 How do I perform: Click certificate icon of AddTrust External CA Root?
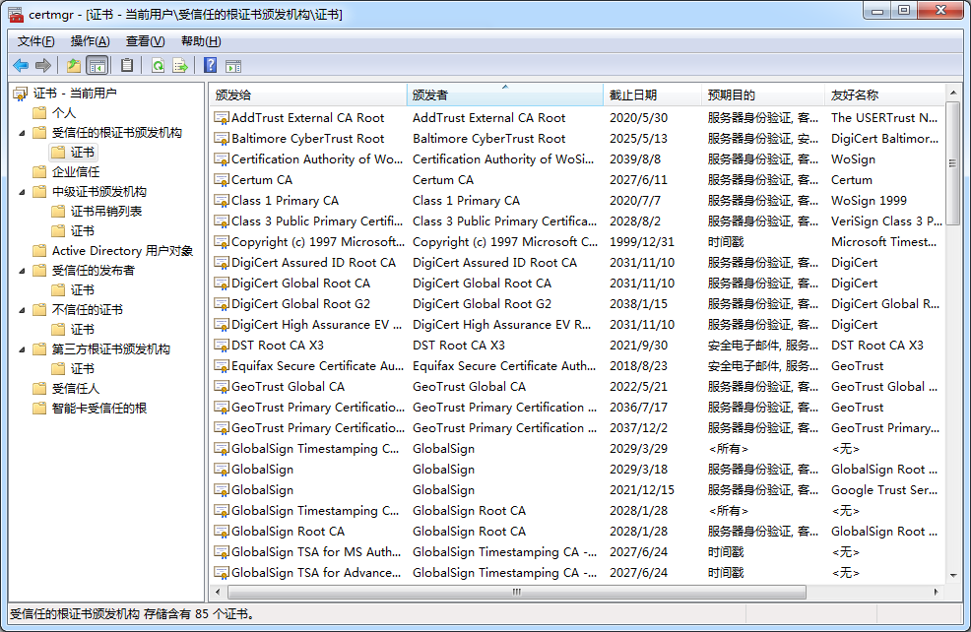click(221, 117)
